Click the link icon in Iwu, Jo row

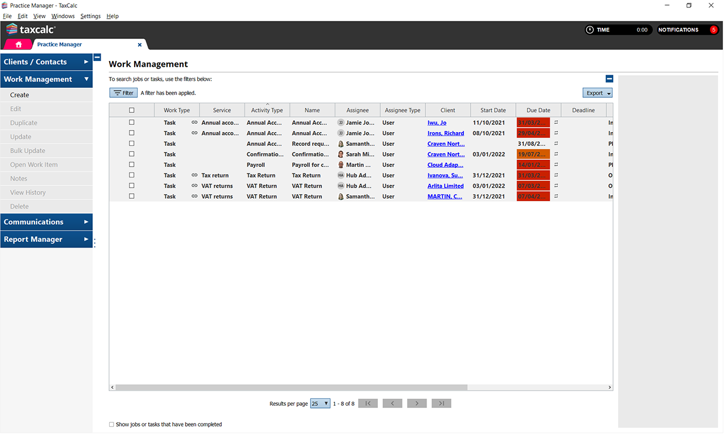click(195, 123)
